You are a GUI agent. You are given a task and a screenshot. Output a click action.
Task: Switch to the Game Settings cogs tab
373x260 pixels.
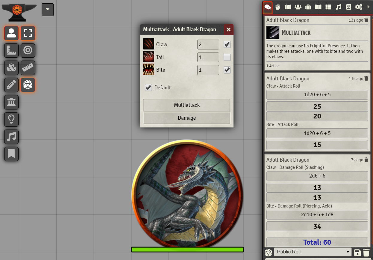tap(359, 7)
